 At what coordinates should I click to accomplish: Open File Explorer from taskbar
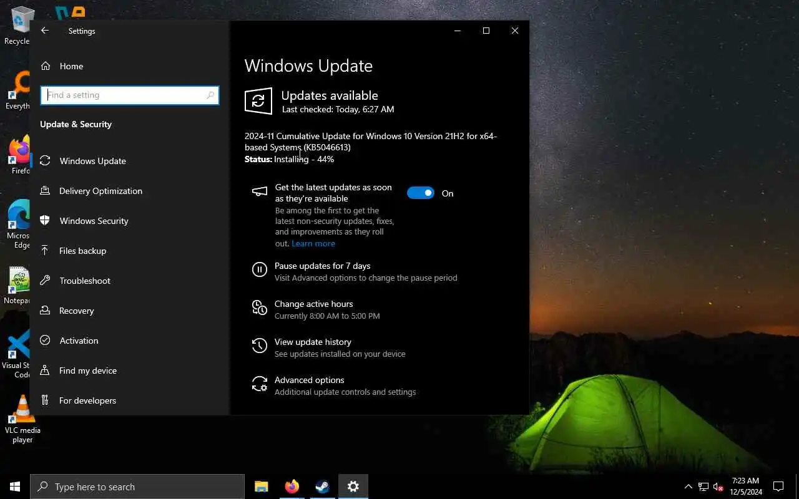pyautogui.click(x=262, y=487)
